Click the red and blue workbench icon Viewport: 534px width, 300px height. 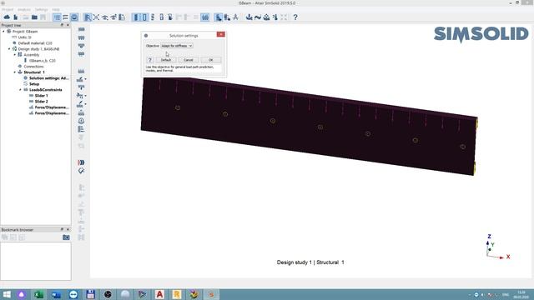pyautogui.click(x=81, y=162)
